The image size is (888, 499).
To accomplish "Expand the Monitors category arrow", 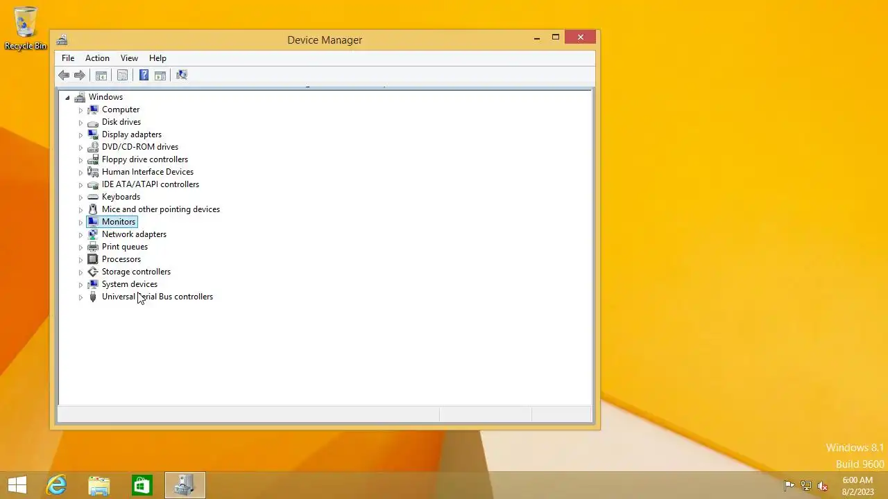I will pyautogui.click(x=80, y=222).
